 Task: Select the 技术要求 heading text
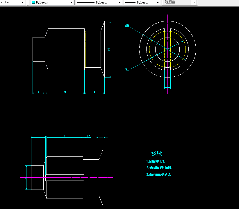[x=156, y=153]
